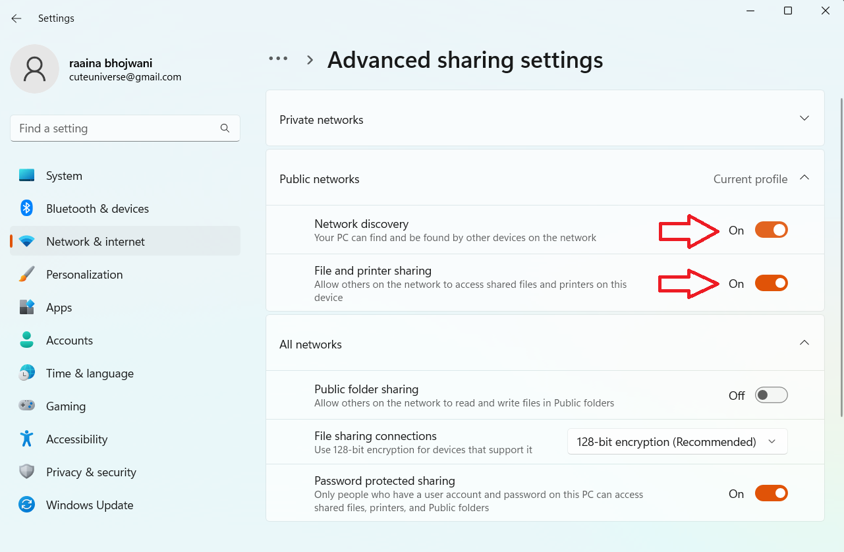Collapse the Public networks section
Viewport: 844px width, 552px height.
click(804, 178)
